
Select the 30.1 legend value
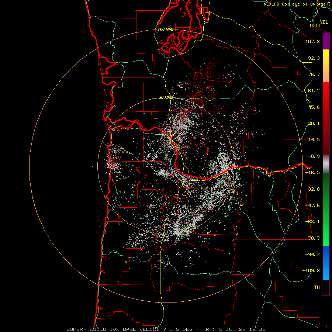[x=314, y=124]
